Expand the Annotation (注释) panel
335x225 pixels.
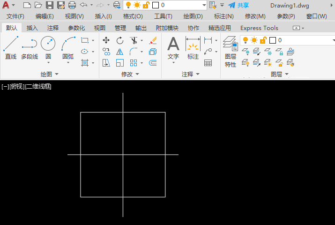(x=191, y=74)
